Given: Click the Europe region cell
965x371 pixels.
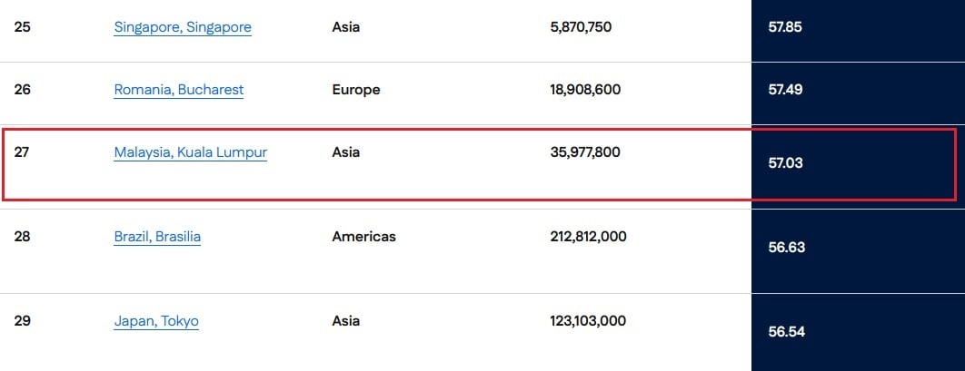Looking at the screenshot, I should click(x=356, y=90).
